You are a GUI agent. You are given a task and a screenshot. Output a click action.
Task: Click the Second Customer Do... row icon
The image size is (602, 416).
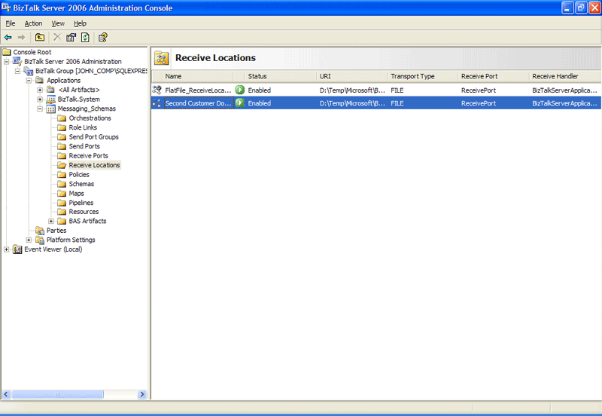click(157, 103)
